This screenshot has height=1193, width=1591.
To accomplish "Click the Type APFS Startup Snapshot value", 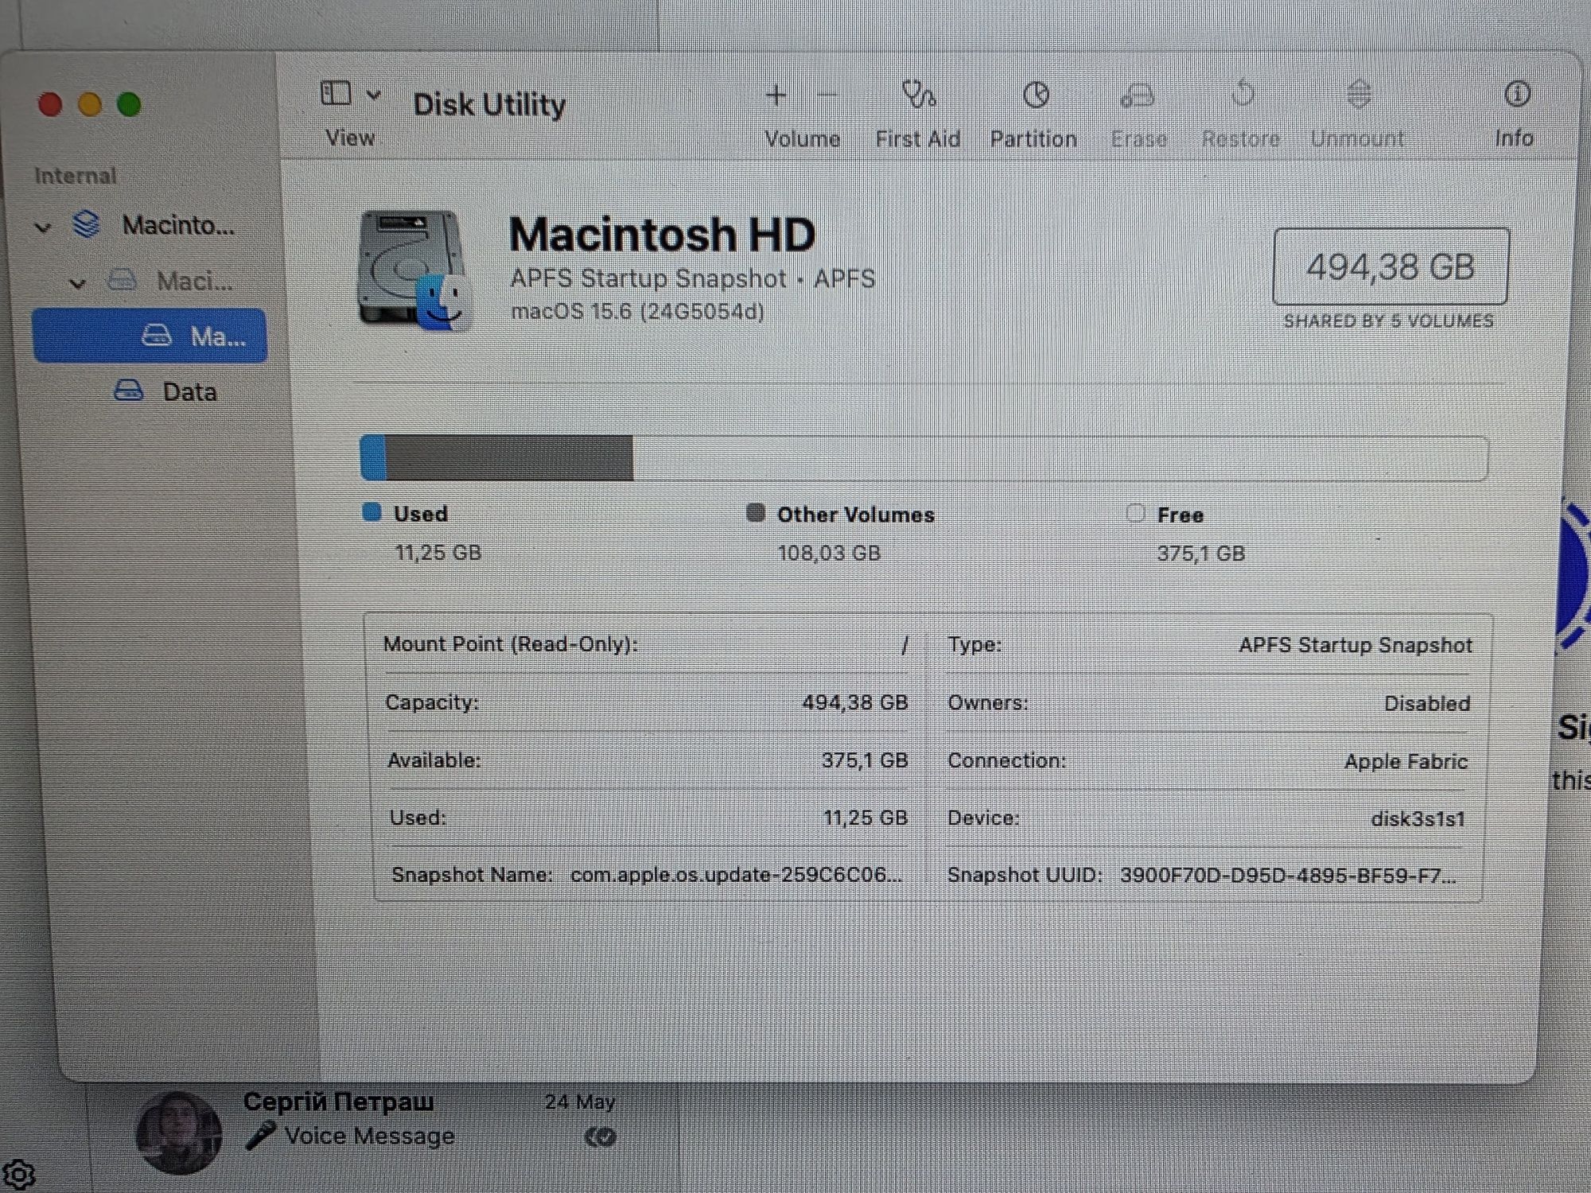I will [x=1356, y=645].
